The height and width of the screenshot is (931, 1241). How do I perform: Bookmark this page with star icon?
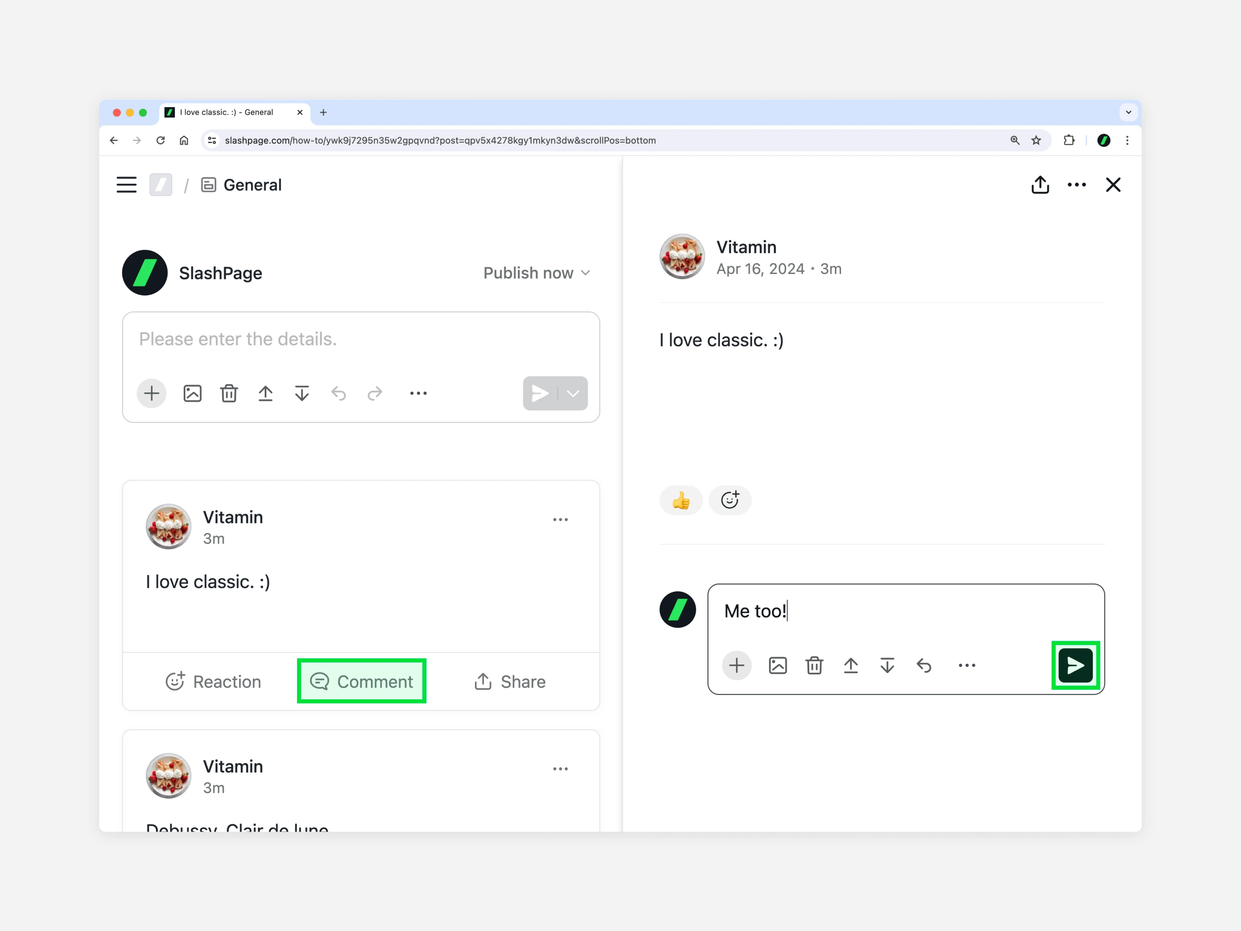(x=1036, y=140)
